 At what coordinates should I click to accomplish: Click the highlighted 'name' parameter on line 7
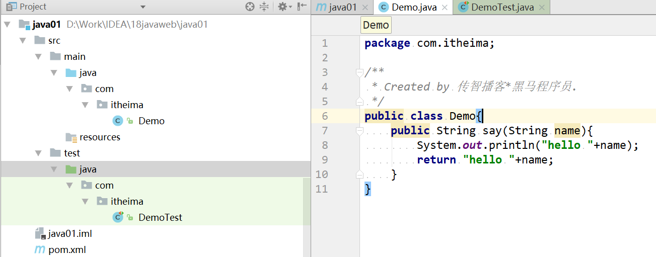(x=567, y=131)
